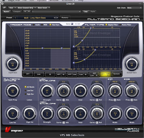The image size is (144, 138).
Task: Click the EQ1 Freq-Gain knob
Action: pyautogui.click(x=115, y=91)
